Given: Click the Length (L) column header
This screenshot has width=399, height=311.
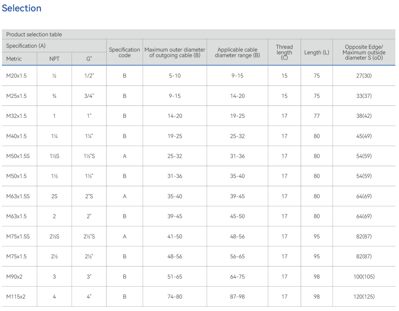Looking at the screenshot, I should pyautogui.click(x=317, y=52).
